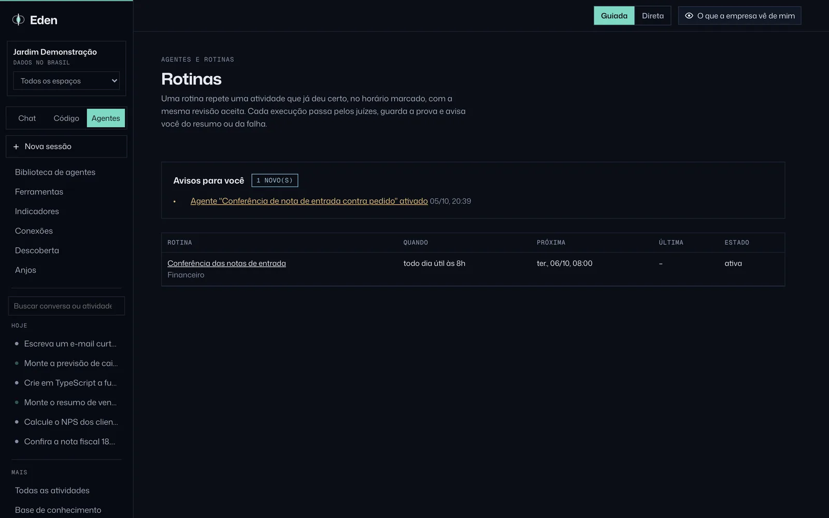Open conversation 'Monte a previsão de cai...'

pyautogui.click(x=66, y=364)
